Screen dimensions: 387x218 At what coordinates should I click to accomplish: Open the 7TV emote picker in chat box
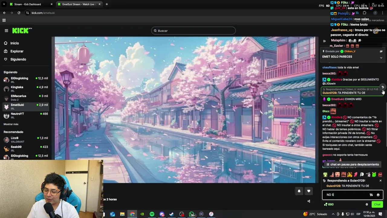coord(371,195)
